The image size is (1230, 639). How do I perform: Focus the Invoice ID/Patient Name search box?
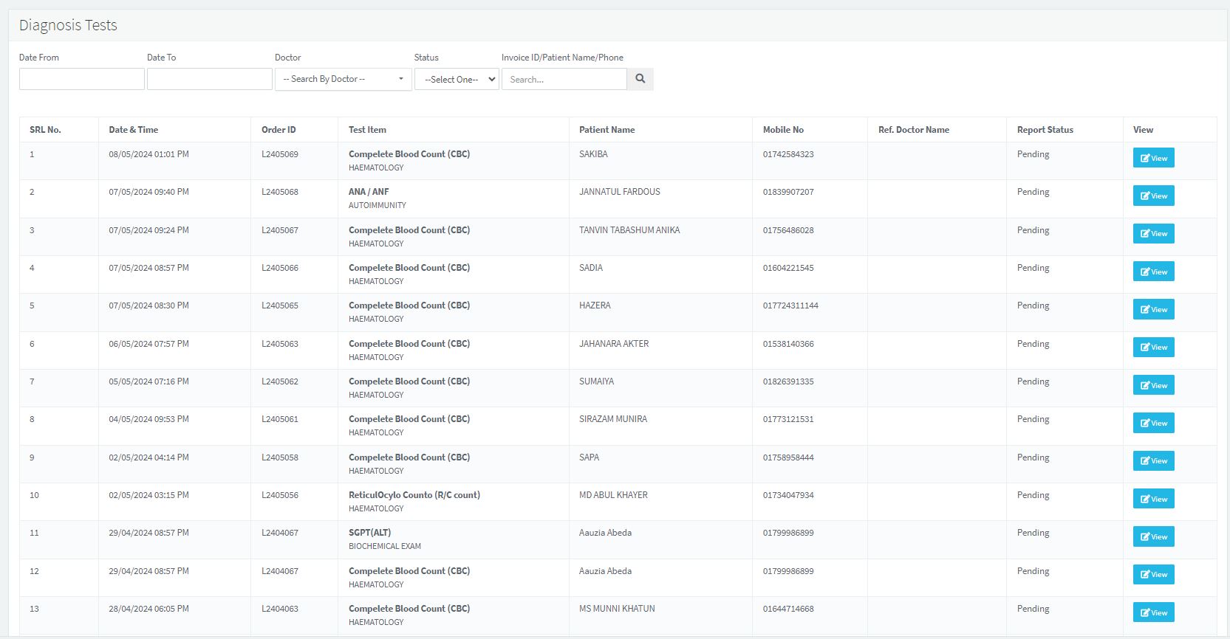coord(564,79)
